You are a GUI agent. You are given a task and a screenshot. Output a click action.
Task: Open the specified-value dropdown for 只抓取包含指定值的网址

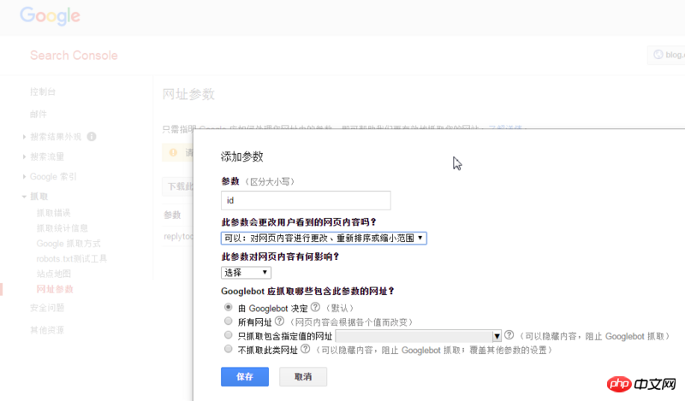(x=418, y=336)
